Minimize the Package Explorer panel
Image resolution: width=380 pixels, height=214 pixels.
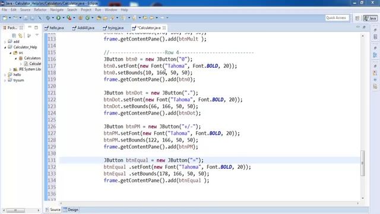(x=30, y=27)
